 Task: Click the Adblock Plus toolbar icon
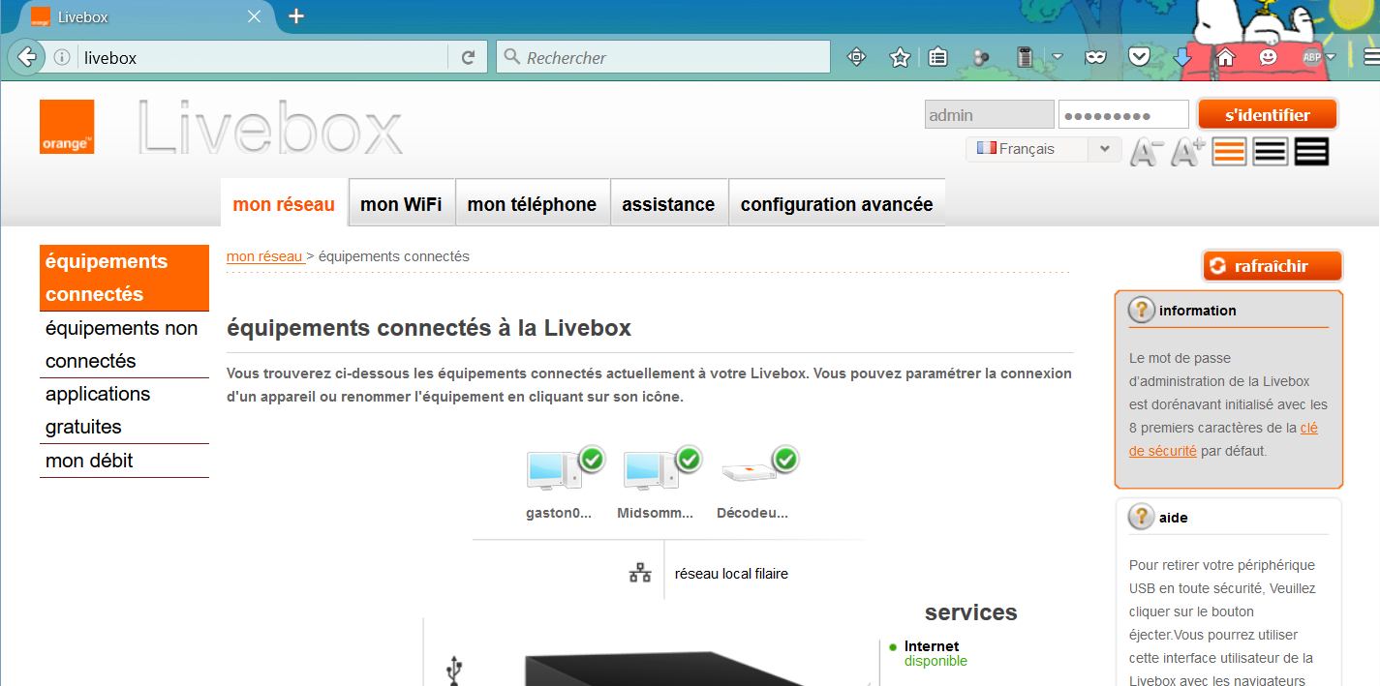tap(1313, 57)
